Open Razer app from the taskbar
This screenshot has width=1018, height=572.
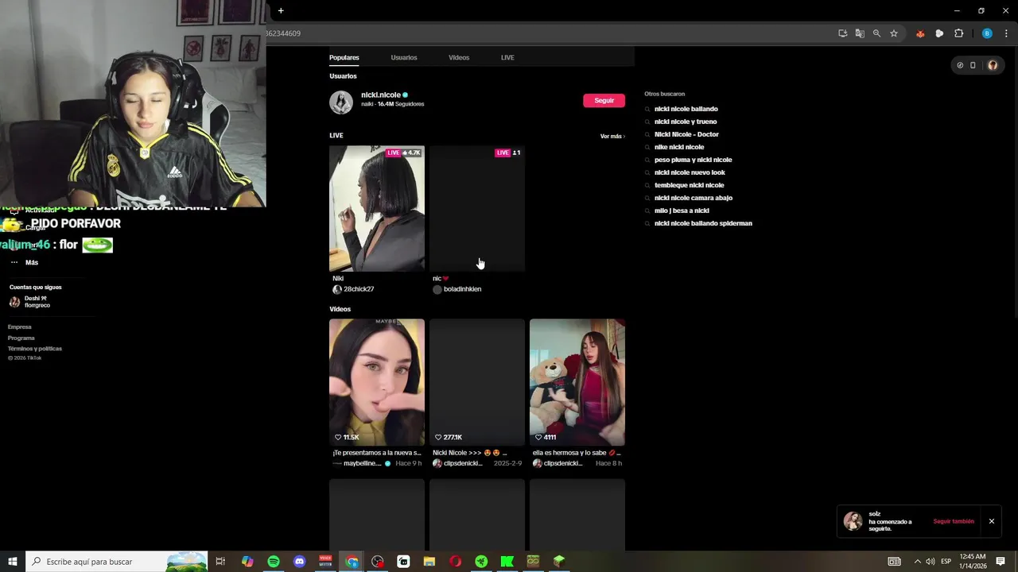(481, 562)
